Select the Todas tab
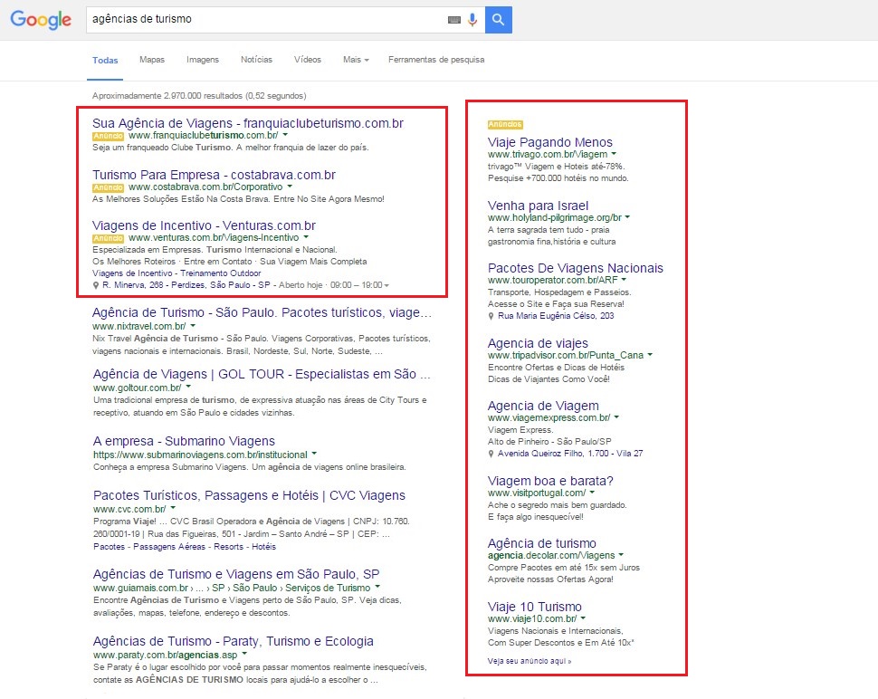This screenshot has width=878, height=699. click(105, 60)
